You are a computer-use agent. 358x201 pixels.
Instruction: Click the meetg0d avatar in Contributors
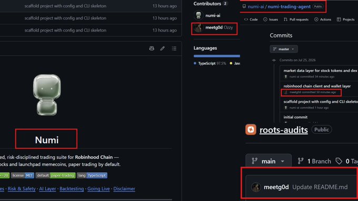198,28
